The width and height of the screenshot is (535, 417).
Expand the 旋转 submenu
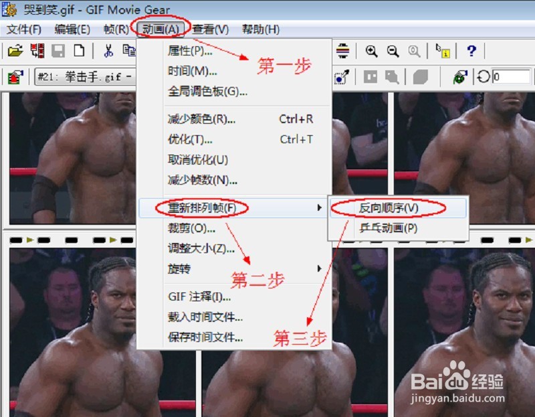pyautogui.click(x=234, y=269)
